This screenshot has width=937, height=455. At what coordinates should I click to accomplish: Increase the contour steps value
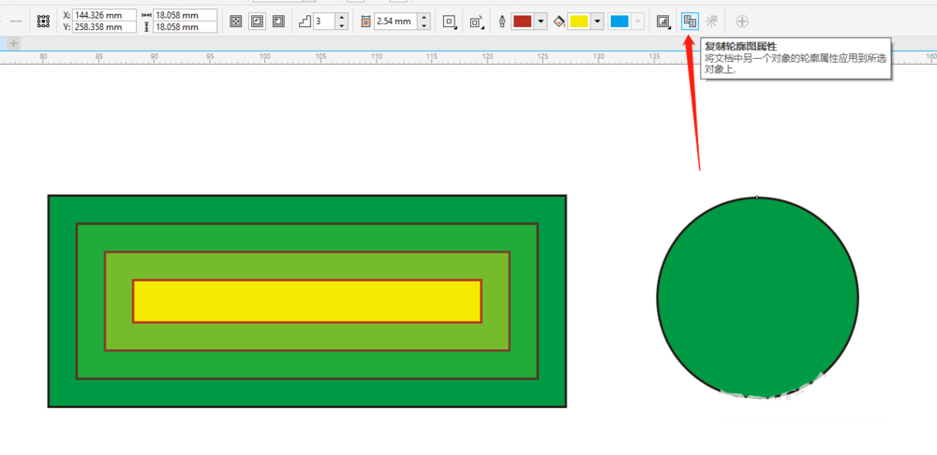[x=341, y=17]
